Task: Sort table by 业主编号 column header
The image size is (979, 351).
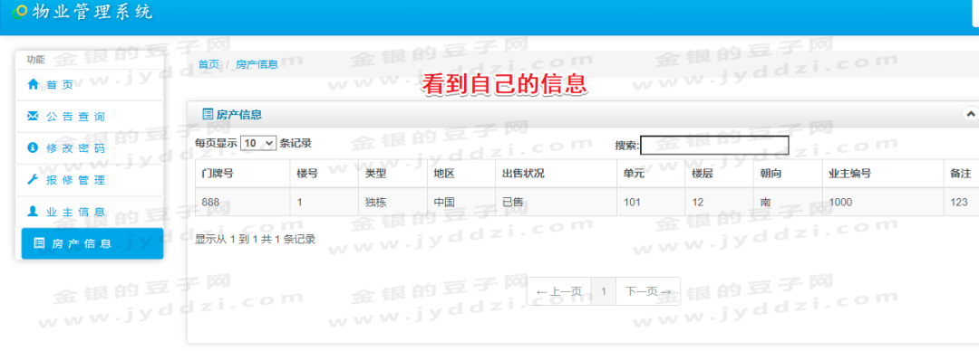Action: tap(883, 174)
